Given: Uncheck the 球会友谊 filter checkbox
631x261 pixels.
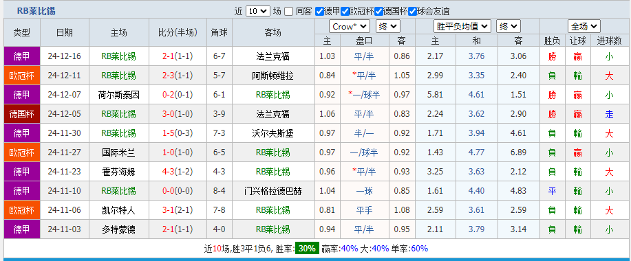Looking at the screenshot, I should [412, 11].
